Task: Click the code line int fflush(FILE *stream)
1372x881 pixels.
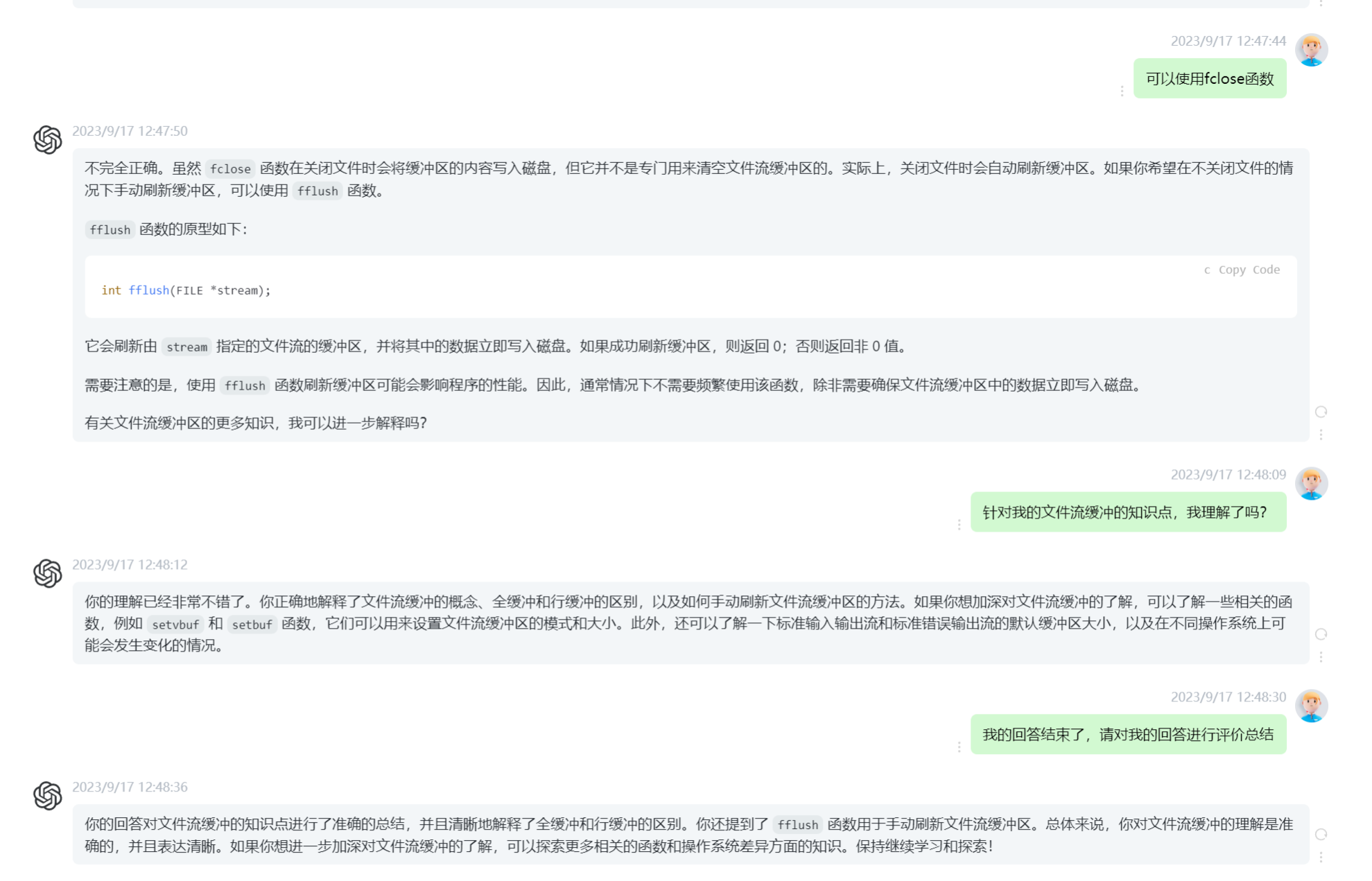Action: 186,290
